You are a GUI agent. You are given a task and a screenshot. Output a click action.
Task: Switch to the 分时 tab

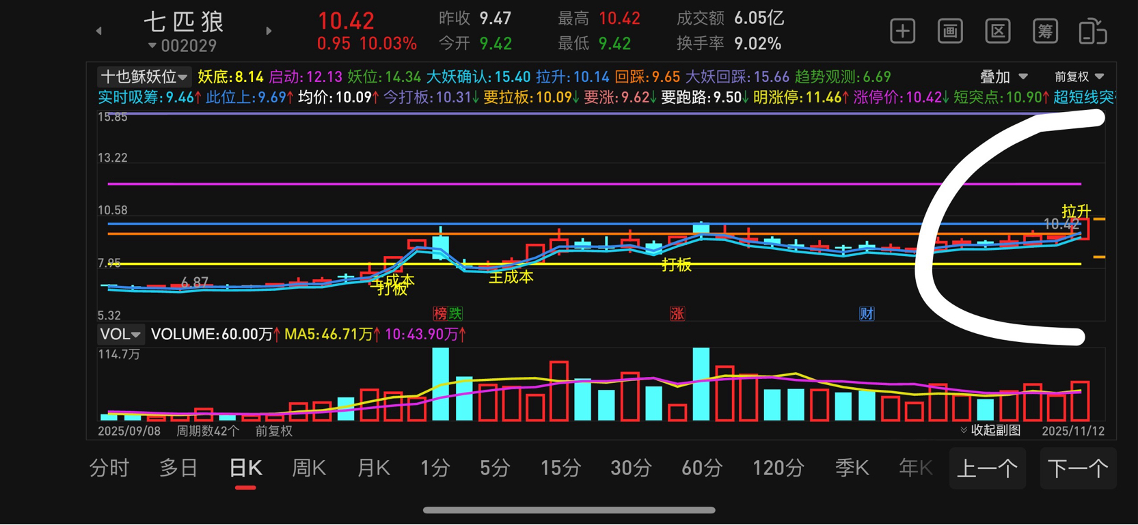tap(109, 468)
